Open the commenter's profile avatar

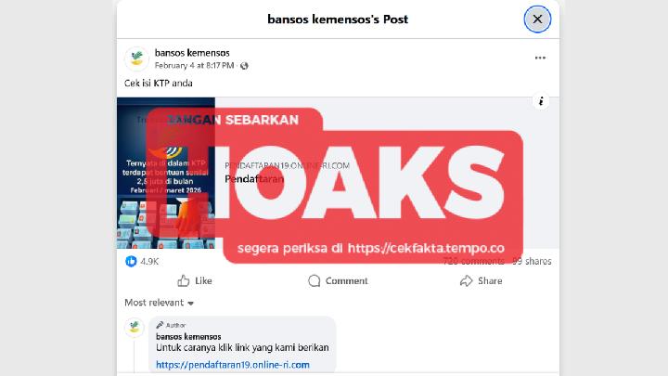click(135, 328)
